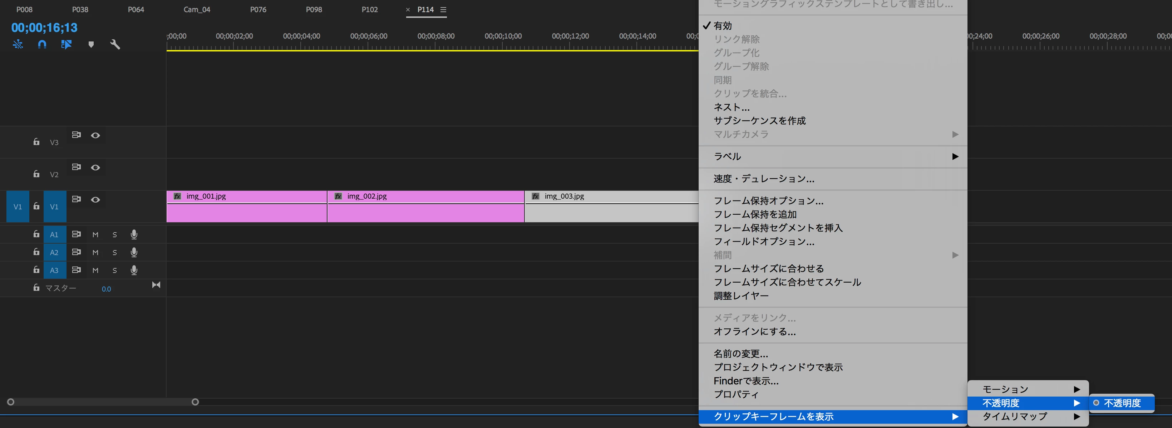
Task: Hide track V2 with eye icon
Action: tap(95, 168)
